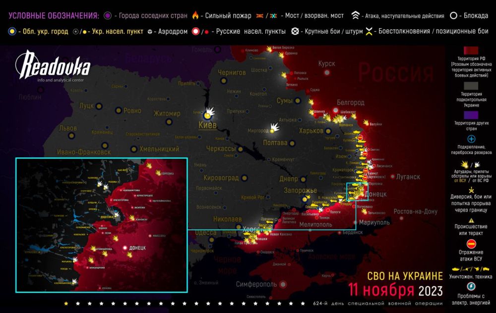Click the Белгород label

tap(351, 103)
